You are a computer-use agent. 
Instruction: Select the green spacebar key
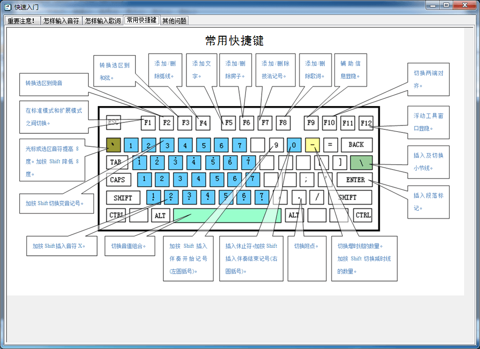pyautogui.click(x=227, y=216)
